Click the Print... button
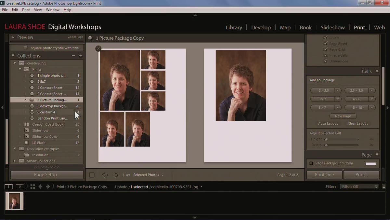390x220 pixels. [362, 175]
